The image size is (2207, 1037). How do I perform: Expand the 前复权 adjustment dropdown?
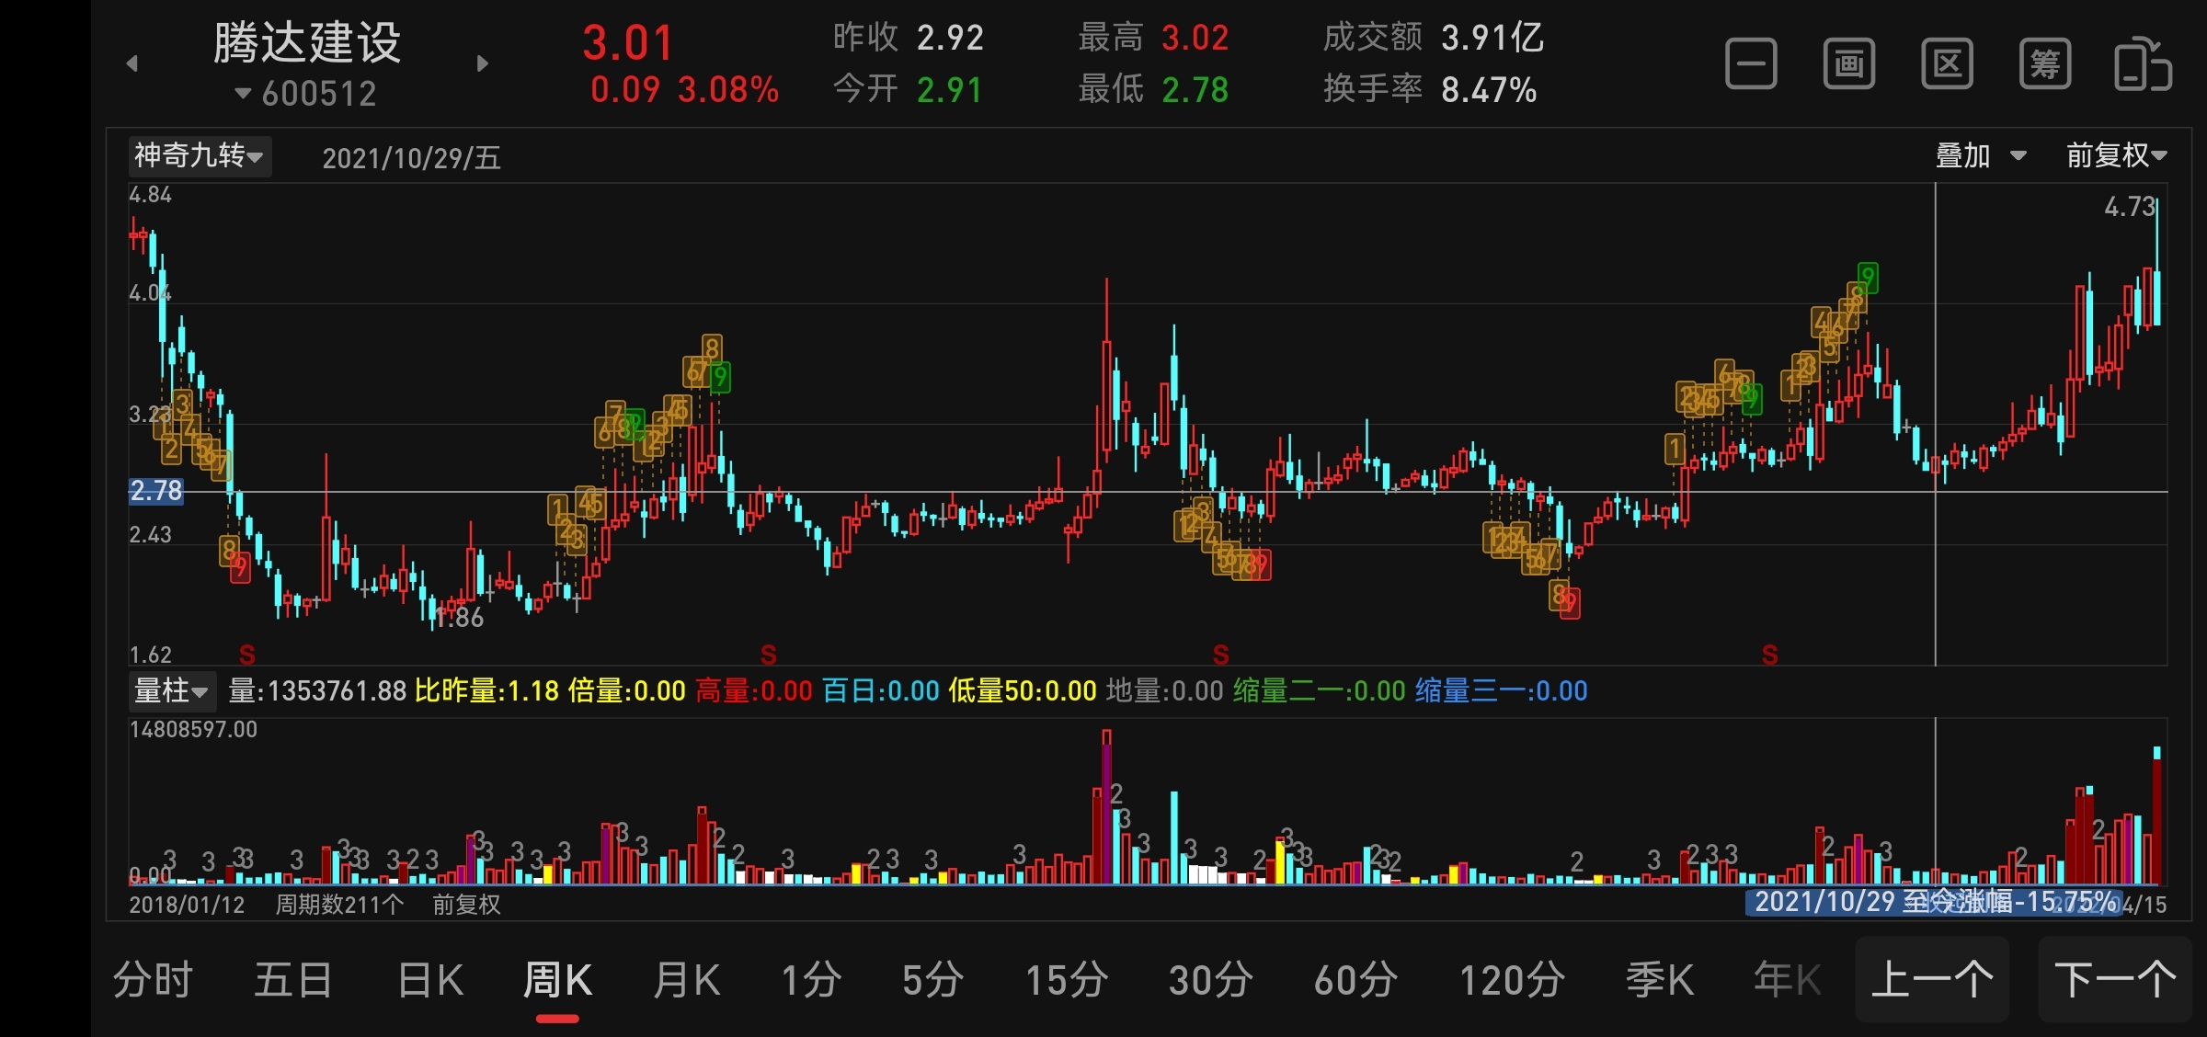pyautogui.click(x=2116, y=155)
